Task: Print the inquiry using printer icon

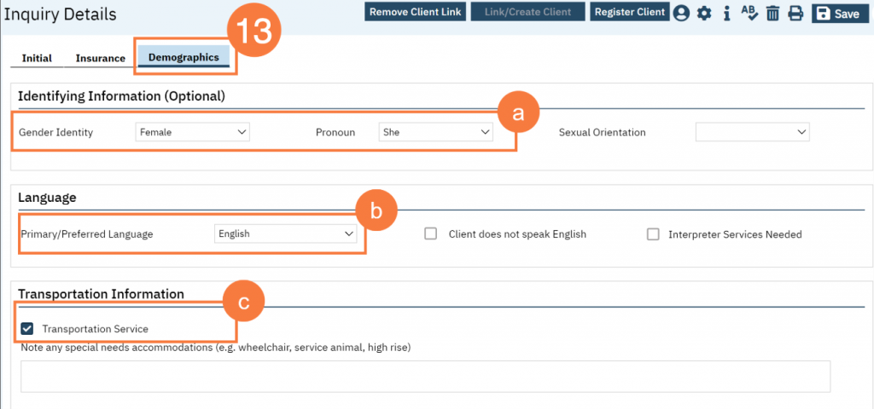Action: coord(795,13)
